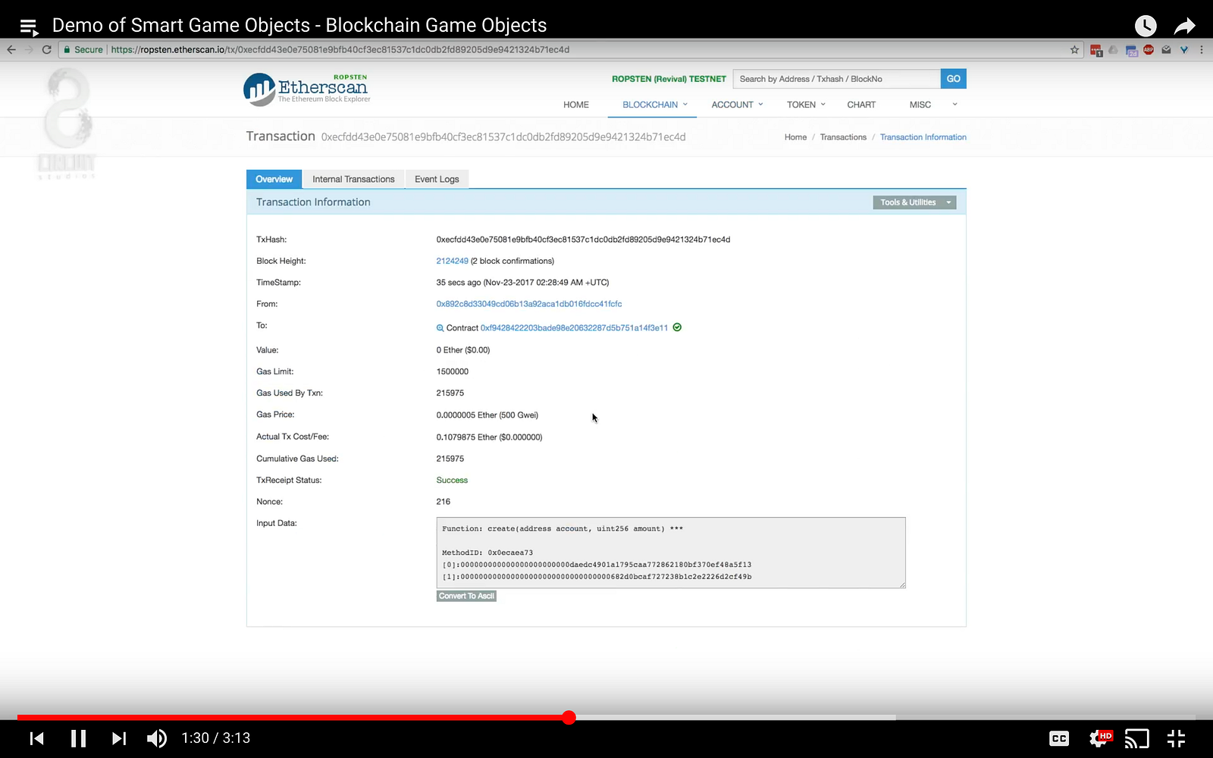The image size is (1213, 758).
Task: Open the red password manager extension
Action: [1096, 50]
